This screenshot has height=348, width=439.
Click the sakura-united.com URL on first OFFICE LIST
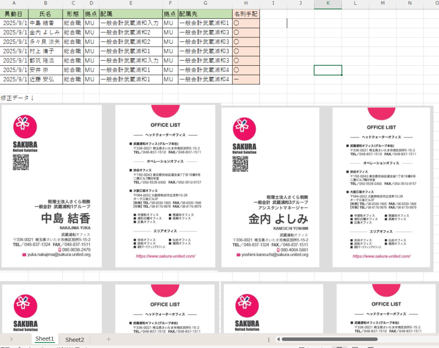pyautogui.click(x=165, y=256)
